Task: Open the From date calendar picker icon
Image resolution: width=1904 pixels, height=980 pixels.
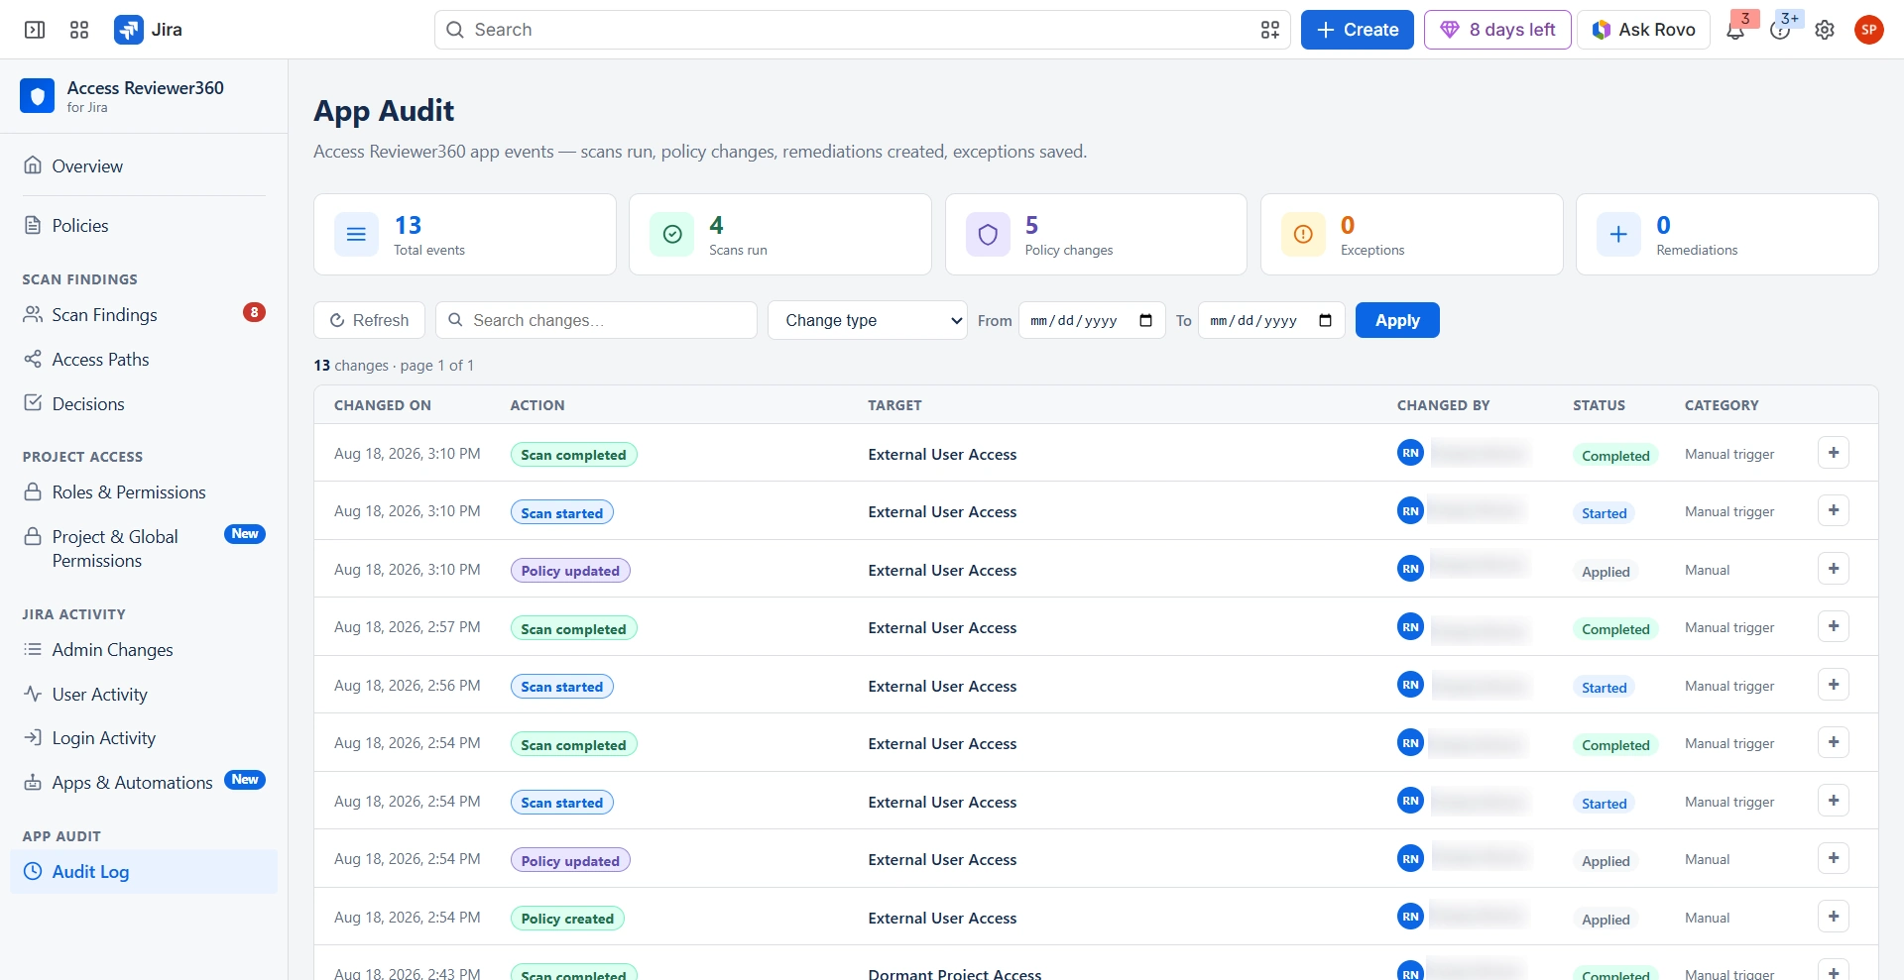Action: click(x=1145, y=320)
